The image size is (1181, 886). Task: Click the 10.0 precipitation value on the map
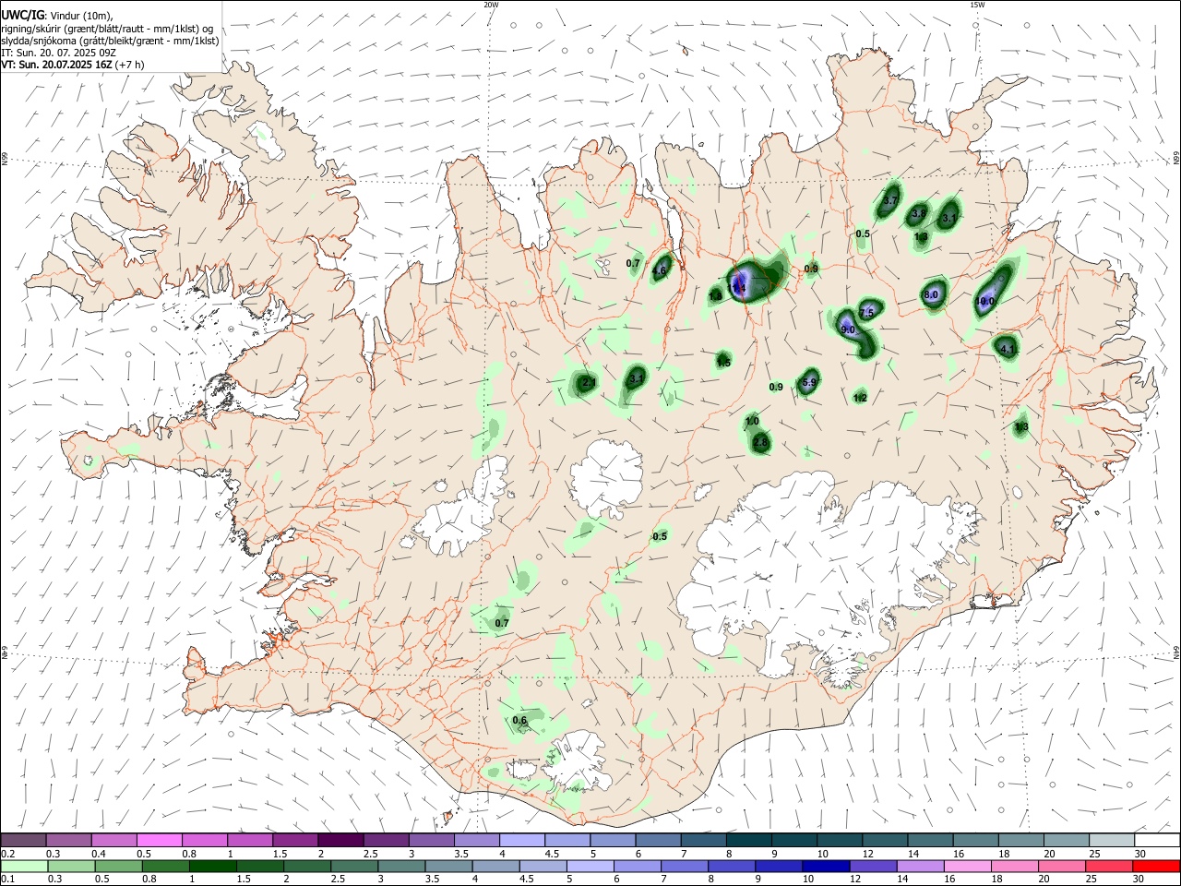pyautogui.click(x=985, y=302)
